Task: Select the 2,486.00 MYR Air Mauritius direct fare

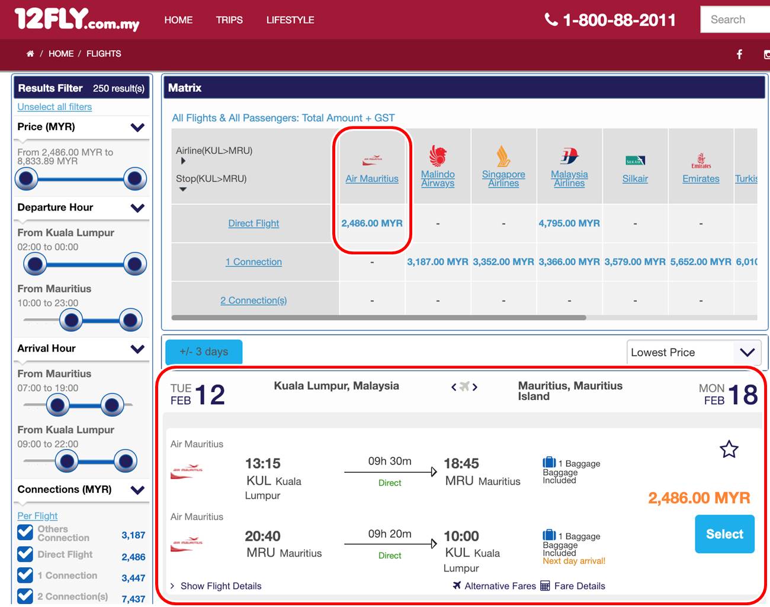Action: pyautogui.click(x=372, y=223)
